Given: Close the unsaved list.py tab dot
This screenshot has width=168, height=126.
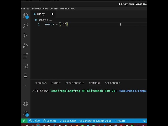Looking at the screenshot, I should point(52,14).
